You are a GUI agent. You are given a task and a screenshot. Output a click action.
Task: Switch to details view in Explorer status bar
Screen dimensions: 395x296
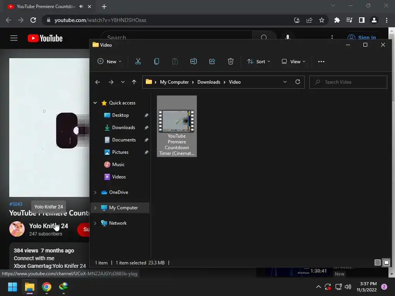pyautogui.click(x=377, y=262)
